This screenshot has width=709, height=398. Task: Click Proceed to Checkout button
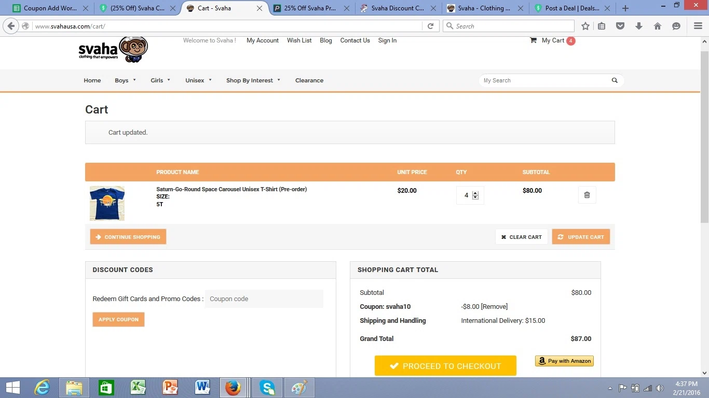pos(445,365)
